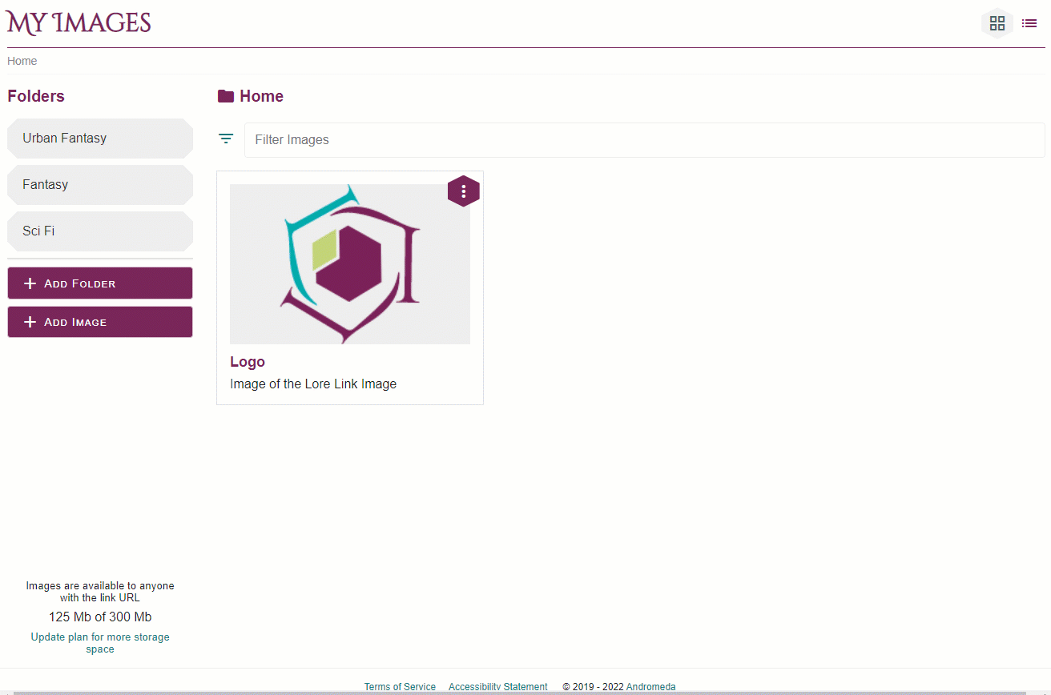Screen dimensions: 1051x695
Task: Focus the Filter Images search field
Action: click(645, 140)
